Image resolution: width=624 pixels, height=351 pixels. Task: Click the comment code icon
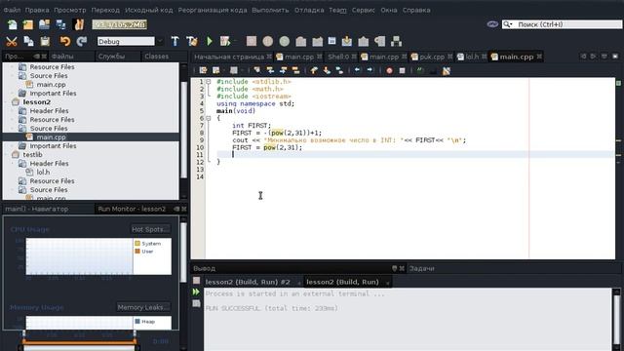coord(420,70)
